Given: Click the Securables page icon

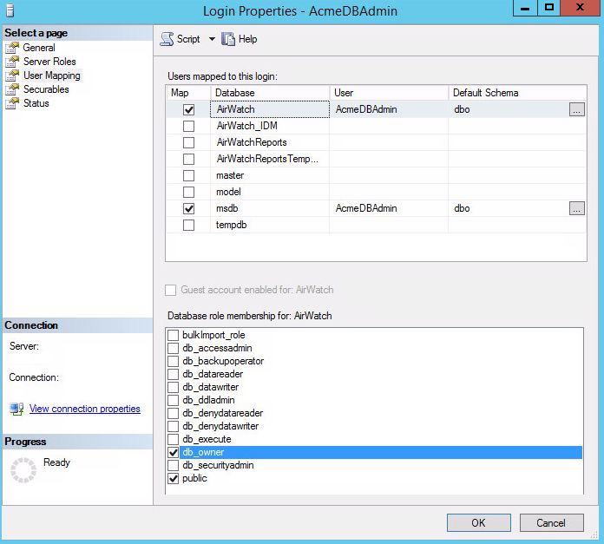Looking at the screenshot, I should pos(12,89).
